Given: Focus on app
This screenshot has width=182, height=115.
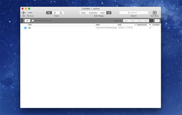Looking at the screenshot, I should tap(126, 21).
